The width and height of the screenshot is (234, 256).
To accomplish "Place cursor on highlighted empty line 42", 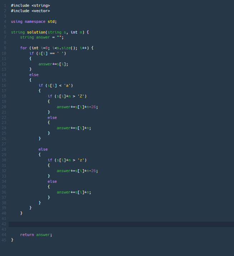I will 121,224.
